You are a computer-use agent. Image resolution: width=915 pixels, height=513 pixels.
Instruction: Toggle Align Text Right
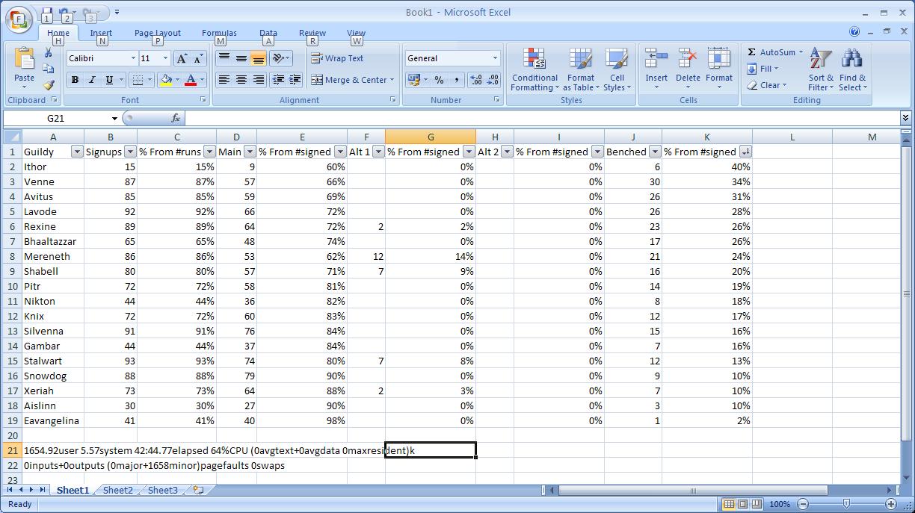coord(258,80)
